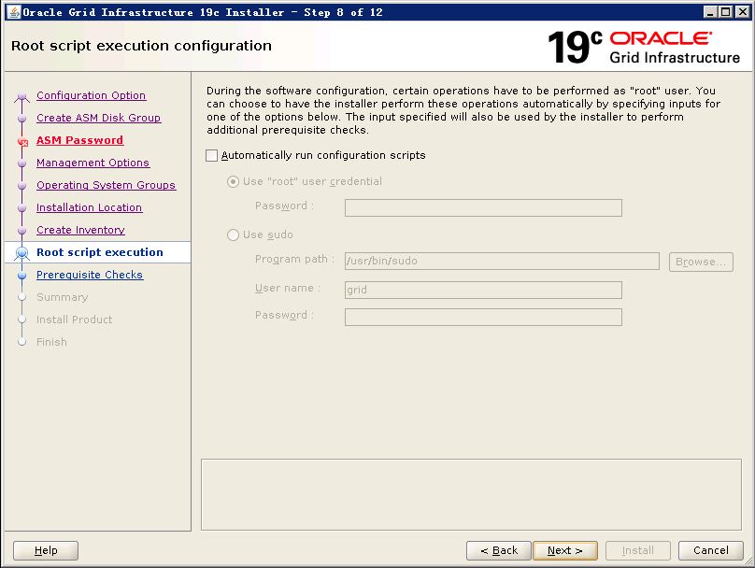The image size is (755, 568).
Task: Click the Root script execution configuration heading
Action: pos(141,46)
